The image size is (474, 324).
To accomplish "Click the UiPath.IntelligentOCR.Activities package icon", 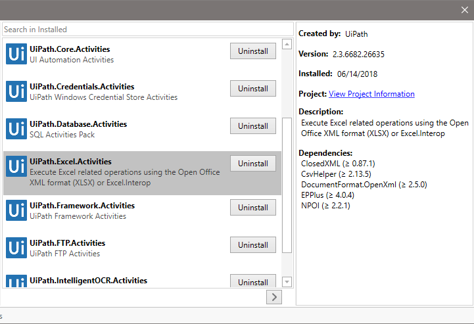I will [16, 281].
